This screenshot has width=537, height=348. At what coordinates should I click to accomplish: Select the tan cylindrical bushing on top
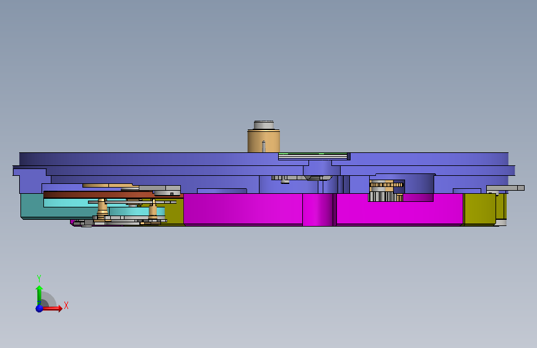[x=264, y=141]
